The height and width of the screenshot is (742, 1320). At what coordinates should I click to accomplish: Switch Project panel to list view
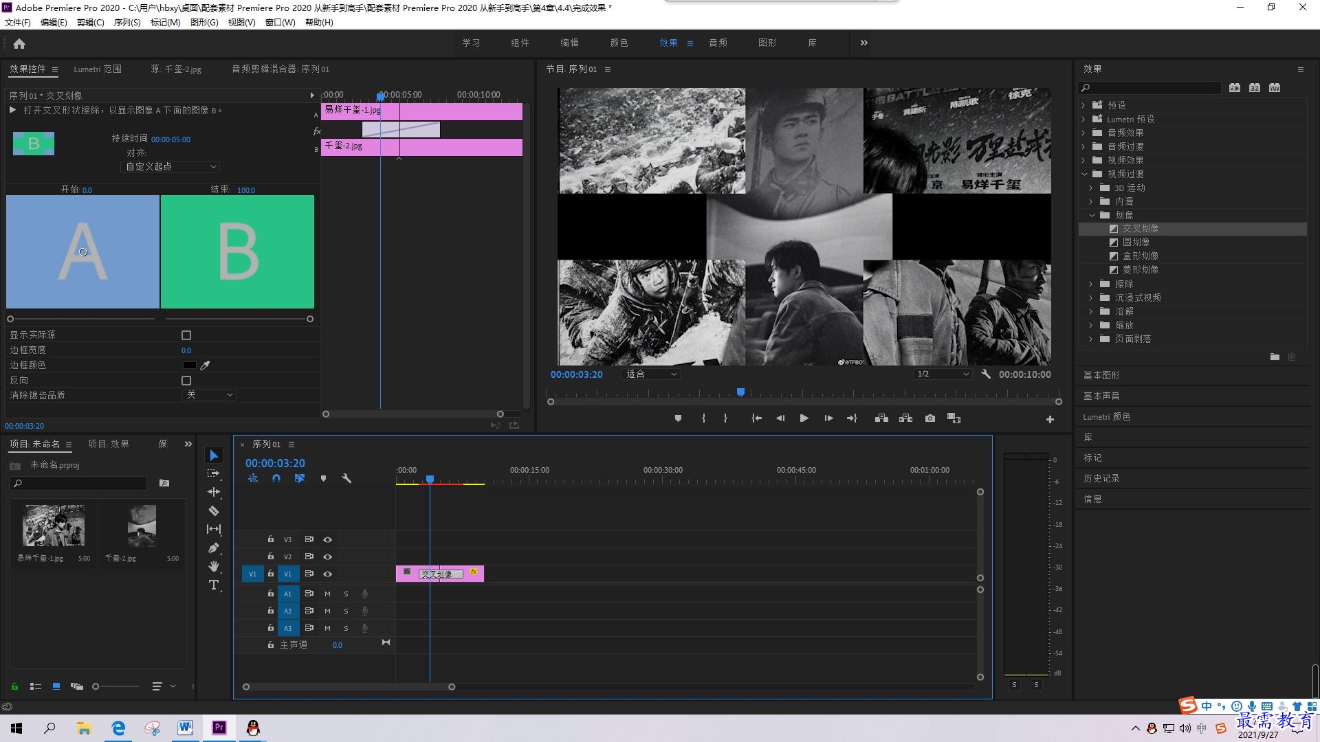(36, 686)
